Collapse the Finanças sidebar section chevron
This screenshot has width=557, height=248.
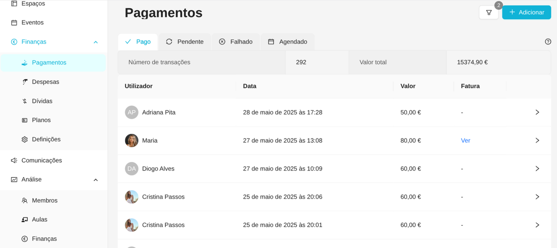(96, 42)
